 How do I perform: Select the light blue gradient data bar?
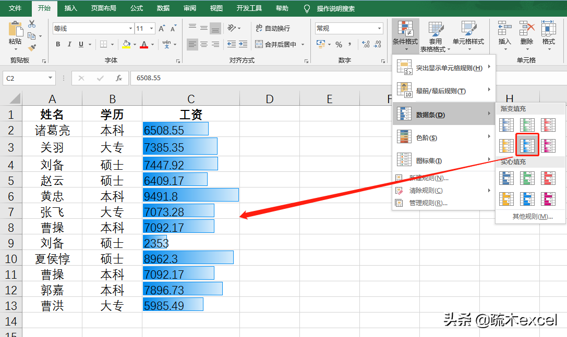(527, 145)
